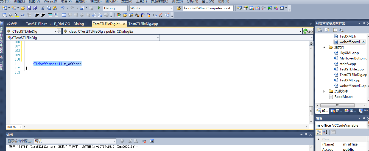This screenshot has height=151, width=369.
Task: Click the Undo arrow icon
Action: (x=63, y=8)
